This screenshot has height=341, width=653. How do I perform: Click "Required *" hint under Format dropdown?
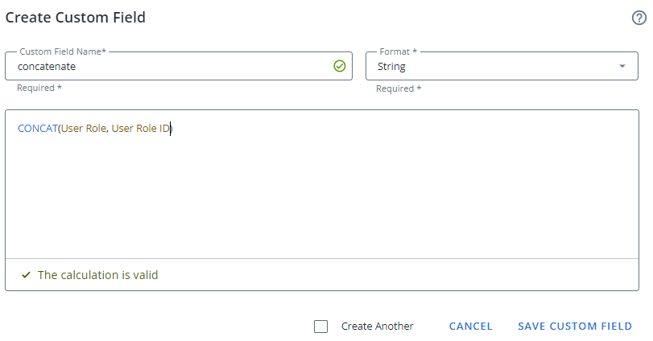399,88
